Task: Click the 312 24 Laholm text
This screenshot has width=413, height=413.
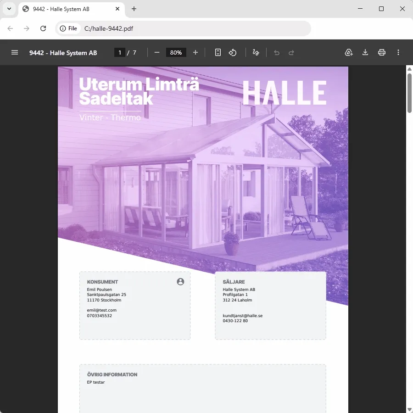Action: (x=237, y=300)
